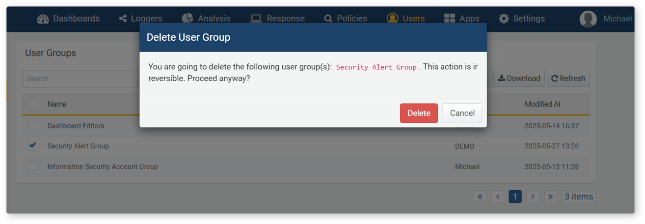Toggle the select-all checkbox in header
Image resolution: width=645 pixels, height=224 pixels.
[32, 104]
